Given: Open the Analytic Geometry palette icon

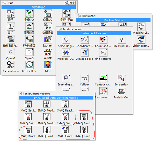Looking at the screenshot, I should point(122,91).
